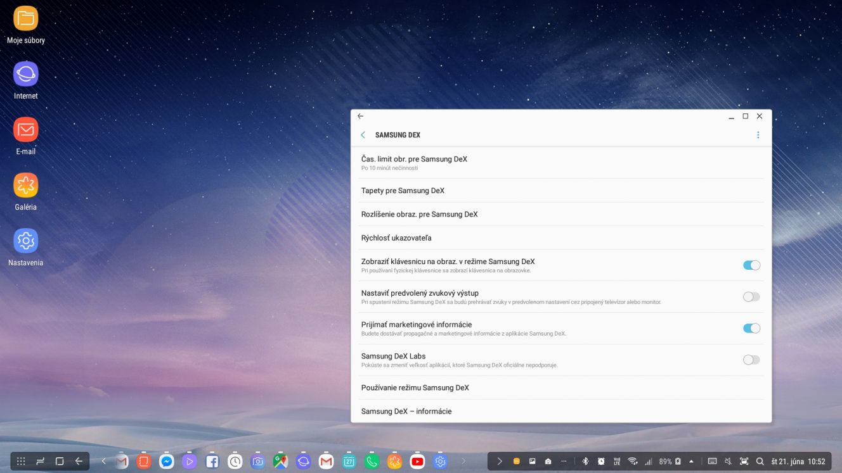Open the search magnifier in tray

(x=760, y=462)
